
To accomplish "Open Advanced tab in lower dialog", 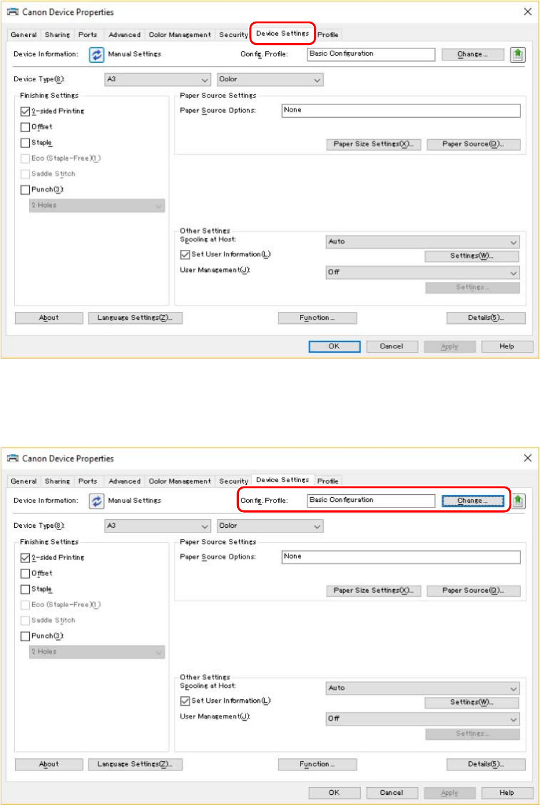I will tap(125, 481).
